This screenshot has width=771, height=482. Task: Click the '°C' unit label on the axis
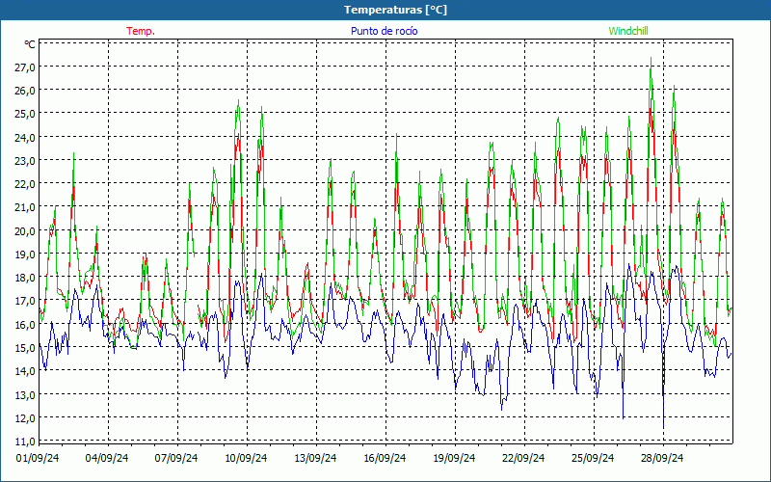point(30,44)
